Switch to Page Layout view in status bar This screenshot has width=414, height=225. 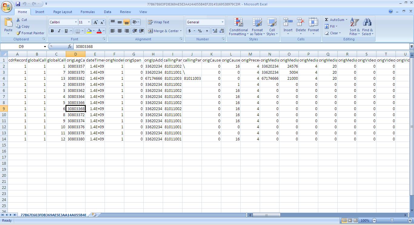(x=350, y=220)
